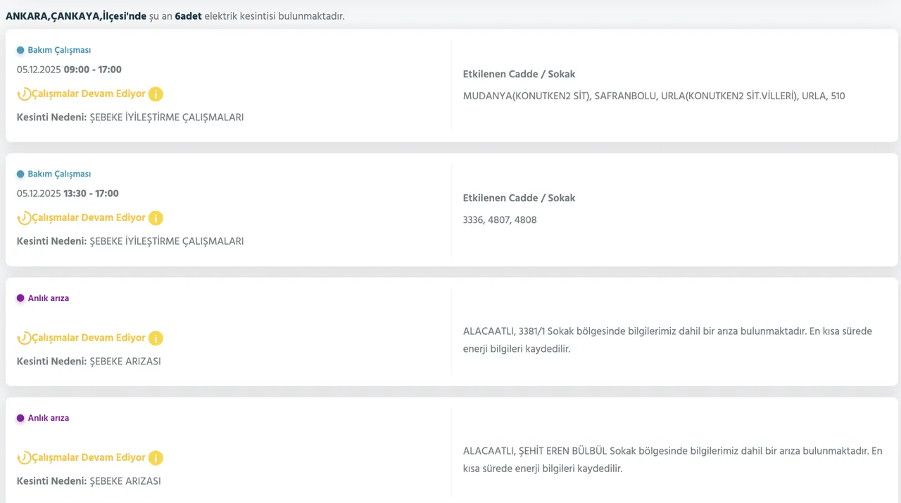This screenshot has height=503, width=901.
Task: Click the street list starting with MUDANYA(KONUTKEN2 SİT)
Action: click(x=653, y=96)
